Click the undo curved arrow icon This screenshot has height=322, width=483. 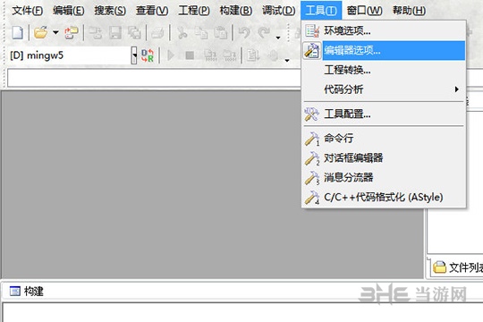coord(244,32)
